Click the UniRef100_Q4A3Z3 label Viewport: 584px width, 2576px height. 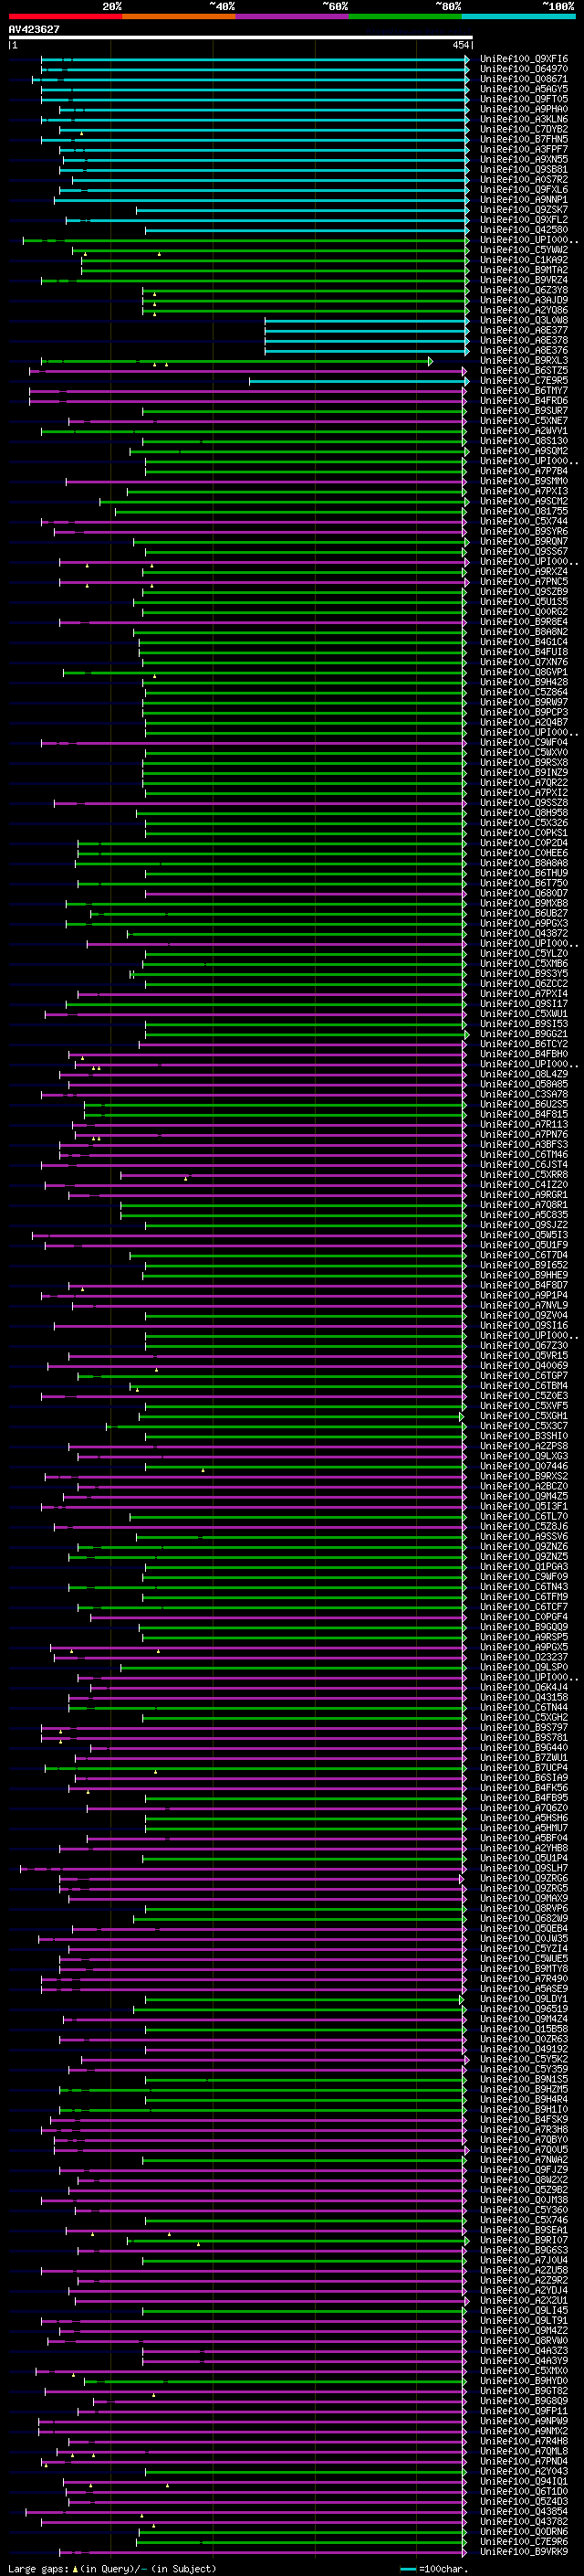pos(524,2350)
